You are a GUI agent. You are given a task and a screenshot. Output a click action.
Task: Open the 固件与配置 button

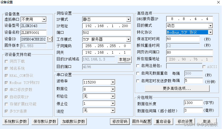click(142, 121)
